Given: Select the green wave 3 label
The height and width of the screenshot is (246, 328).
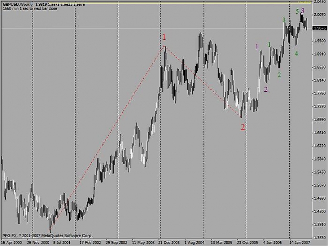Looking at the screenshot, I should 284,20.
